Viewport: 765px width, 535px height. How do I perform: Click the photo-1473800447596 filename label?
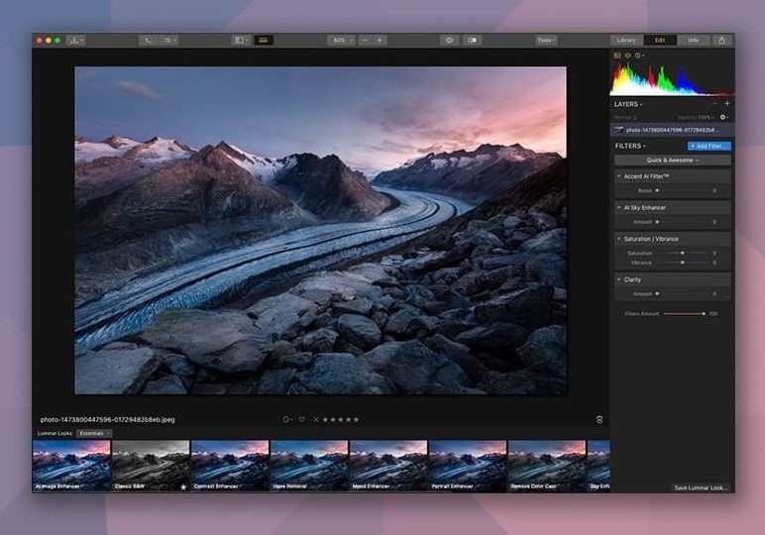(108, 419)
